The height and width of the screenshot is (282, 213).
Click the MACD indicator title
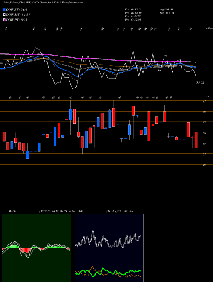pyautogui.click(x=13, y=211)
